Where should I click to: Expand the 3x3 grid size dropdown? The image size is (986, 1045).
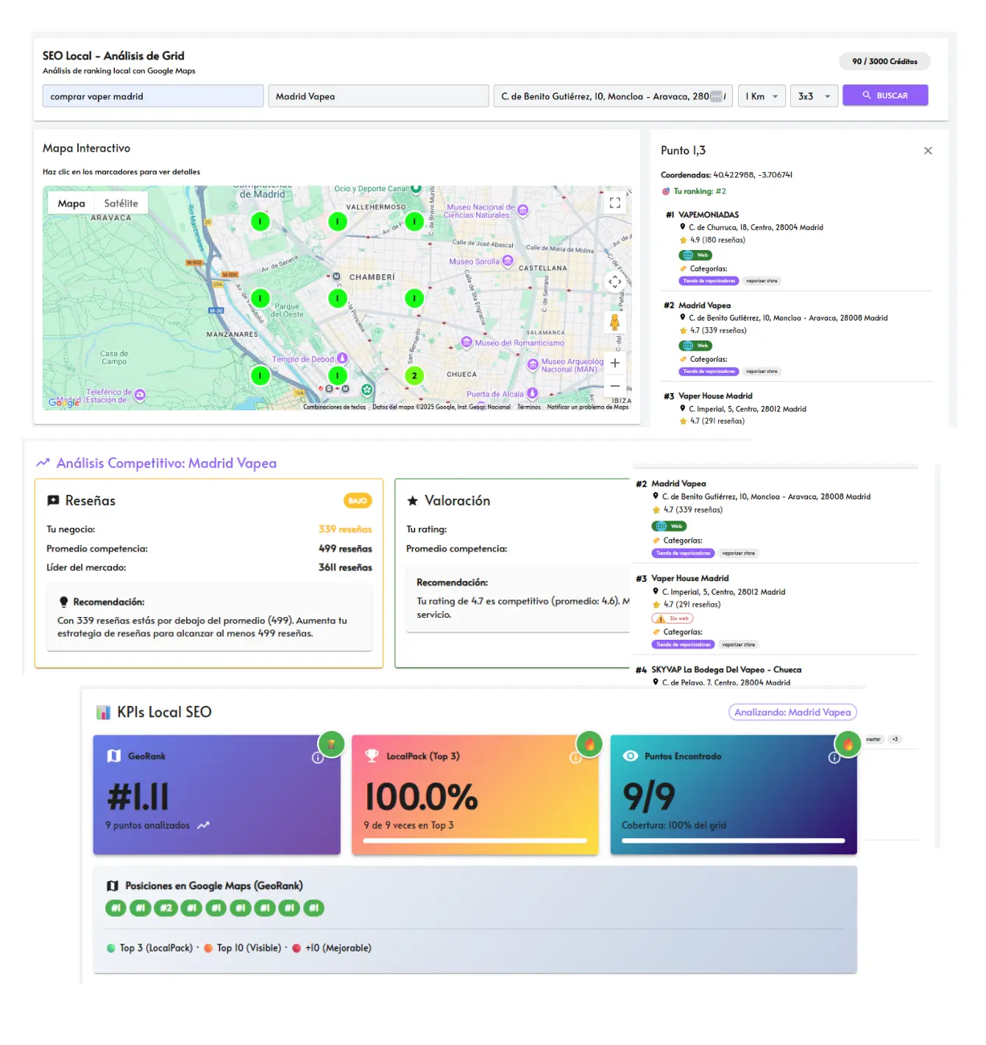pos(814,96)
